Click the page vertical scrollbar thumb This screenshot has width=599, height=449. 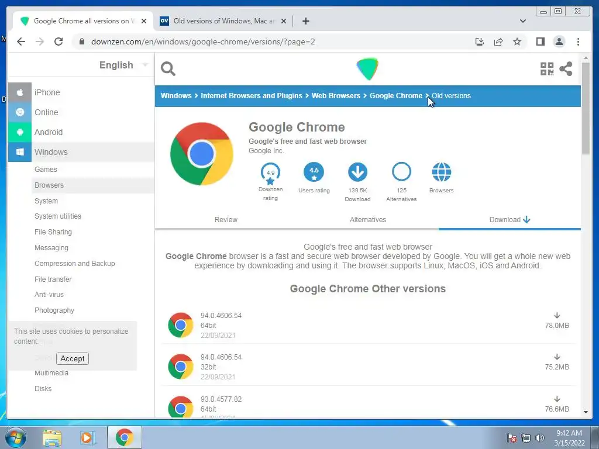click(x=586, y=108)
